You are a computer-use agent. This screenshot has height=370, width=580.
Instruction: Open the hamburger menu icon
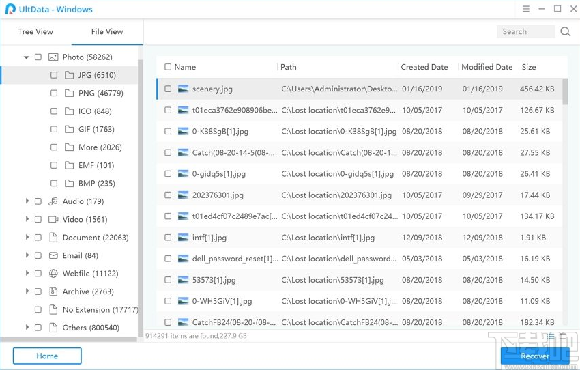526,9
